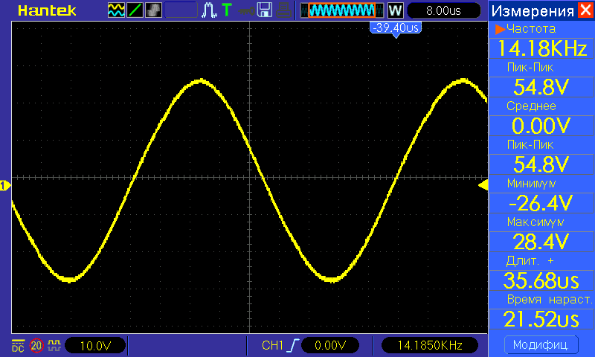Click the 35.68us Длит. + value
The image size is (595, 357).
541,280
